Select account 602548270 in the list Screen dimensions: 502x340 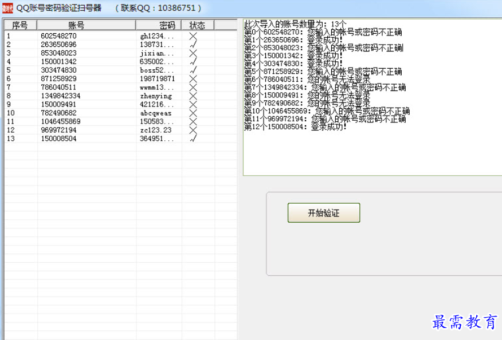coord(58,36)
